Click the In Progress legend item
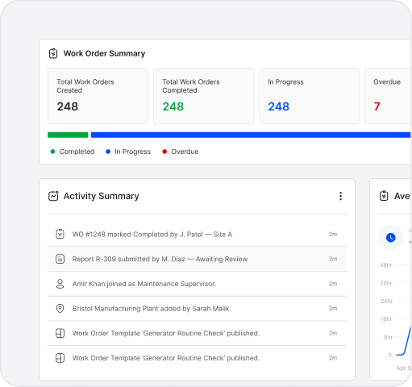Viewport: 412px width, 387px height. point(128,152)
